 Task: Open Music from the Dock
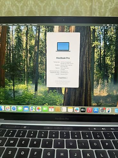(x=89, y=110)
